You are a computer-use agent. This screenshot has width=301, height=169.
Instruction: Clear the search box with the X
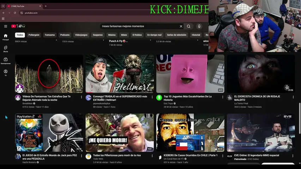tap(181, 26)
